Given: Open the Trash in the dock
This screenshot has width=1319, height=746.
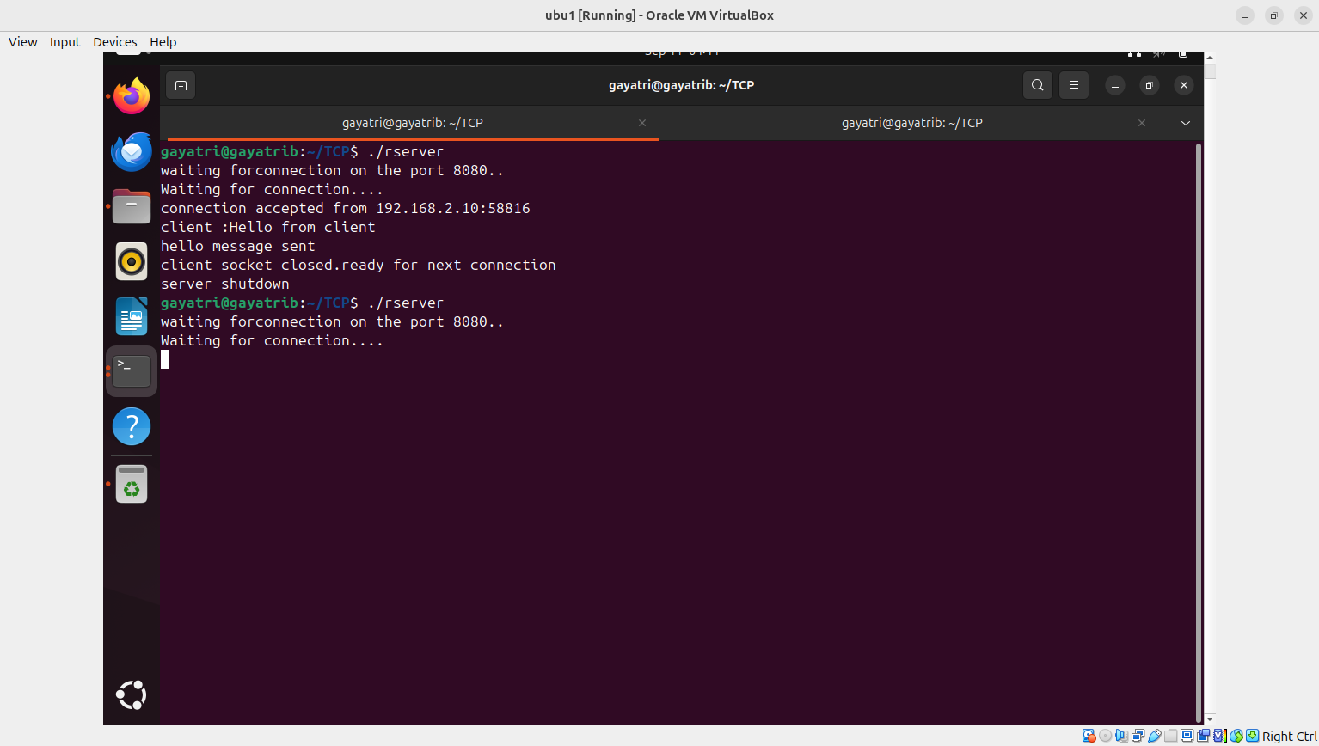Looking at the screenshot, I should (x=132, y=484).
